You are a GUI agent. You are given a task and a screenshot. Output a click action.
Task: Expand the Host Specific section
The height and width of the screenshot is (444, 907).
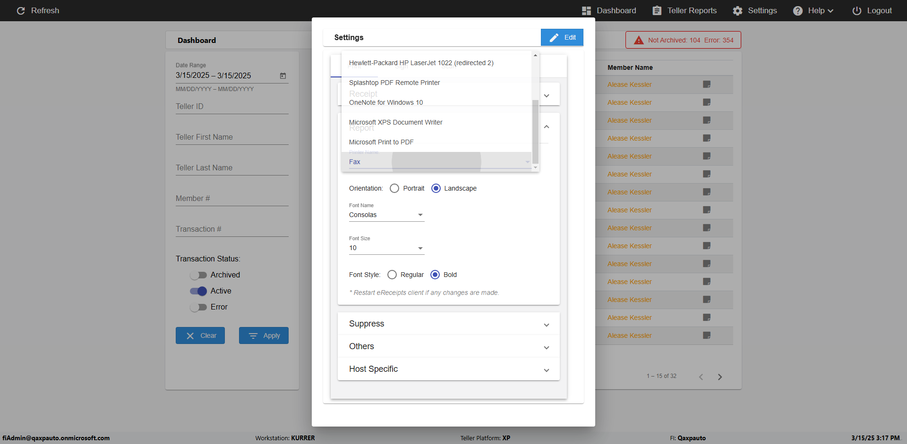tap(448, 369)
